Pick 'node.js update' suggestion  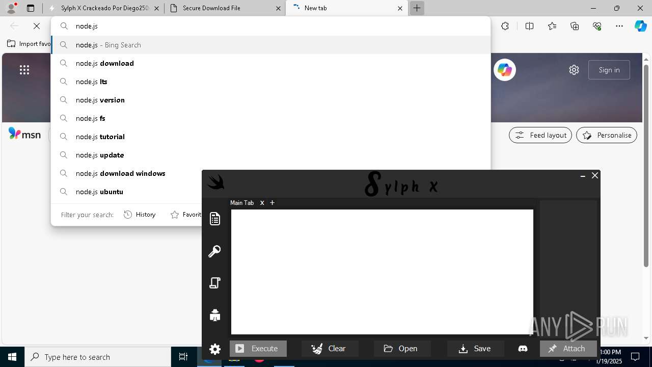tap(271, 155)
